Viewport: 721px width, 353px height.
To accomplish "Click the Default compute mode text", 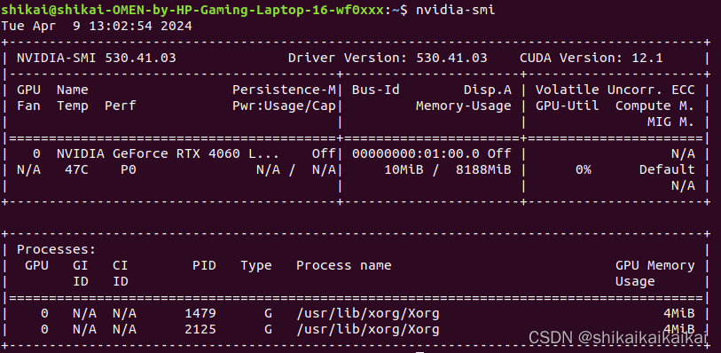I will 667,169.
